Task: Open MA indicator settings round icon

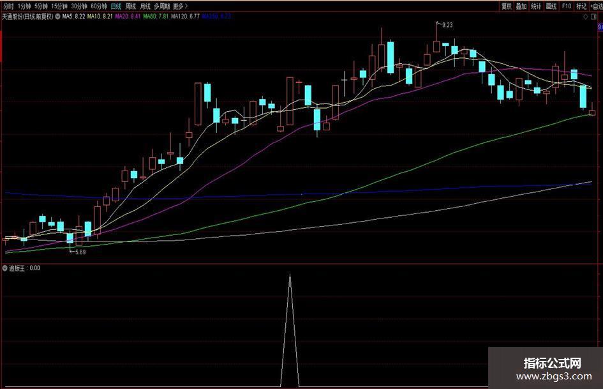Action: (57, 17)
